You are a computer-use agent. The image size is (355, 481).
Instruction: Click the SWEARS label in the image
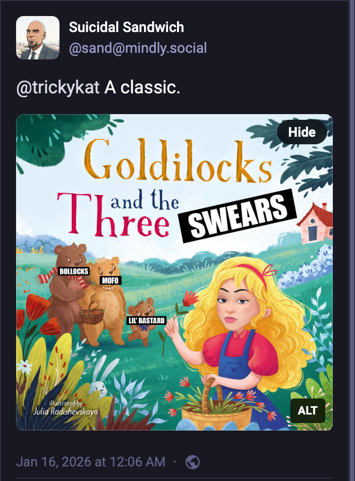coord(238,216)
